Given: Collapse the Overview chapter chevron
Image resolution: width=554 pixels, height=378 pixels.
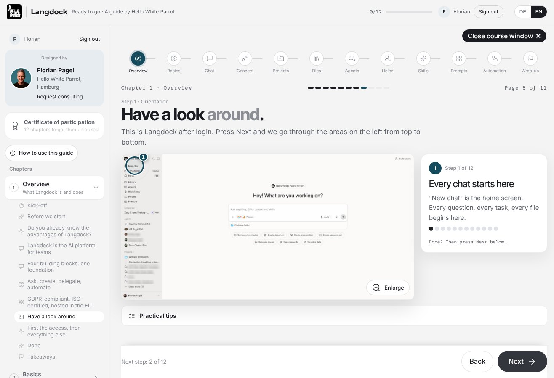Looking at the screenshot, I should tap(96, 188).
